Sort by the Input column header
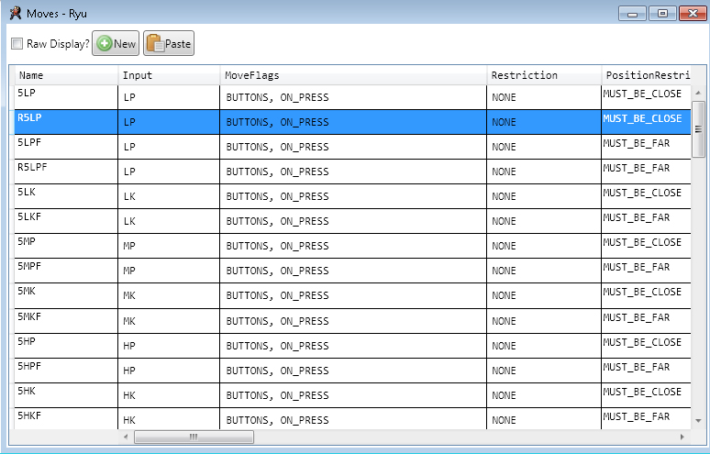This screenshot has height=454, width=710. (x=169, y=75)
